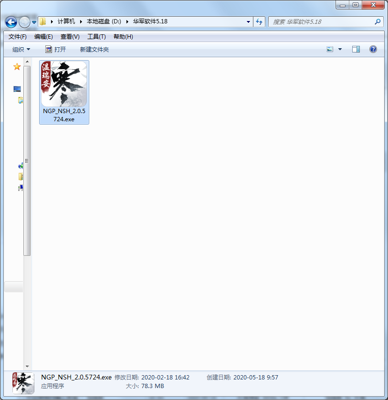
Task: Close the Explorer window
Action: click(373, 5)
